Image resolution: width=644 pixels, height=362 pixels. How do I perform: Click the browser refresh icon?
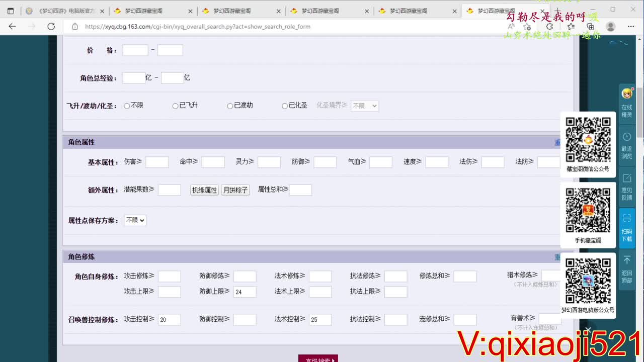[x=51, y=27]
